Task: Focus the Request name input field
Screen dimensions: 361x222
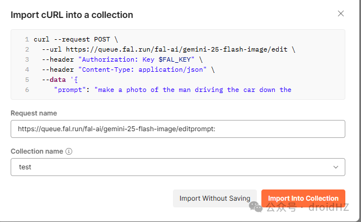Action: point(178,129)
